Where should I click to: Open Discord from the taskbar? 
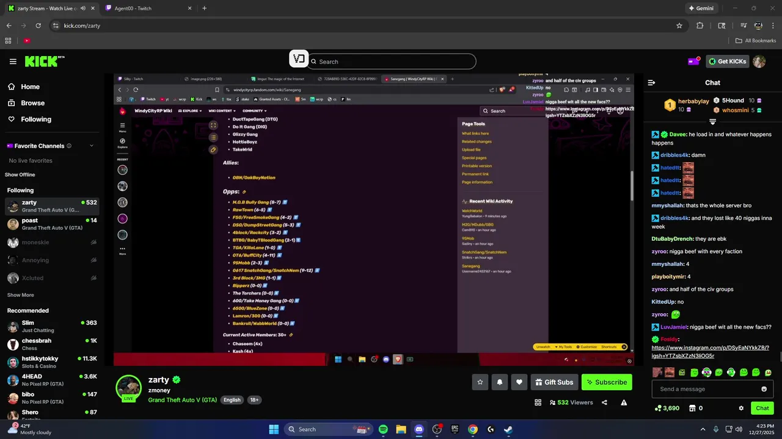pyautogui.click(x=419, y=429)
